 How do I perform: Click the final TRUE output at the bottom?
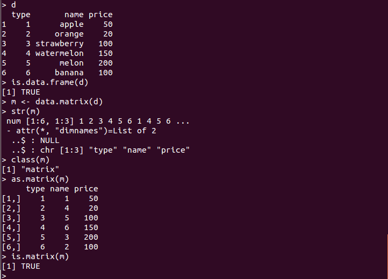coord(31,266)
